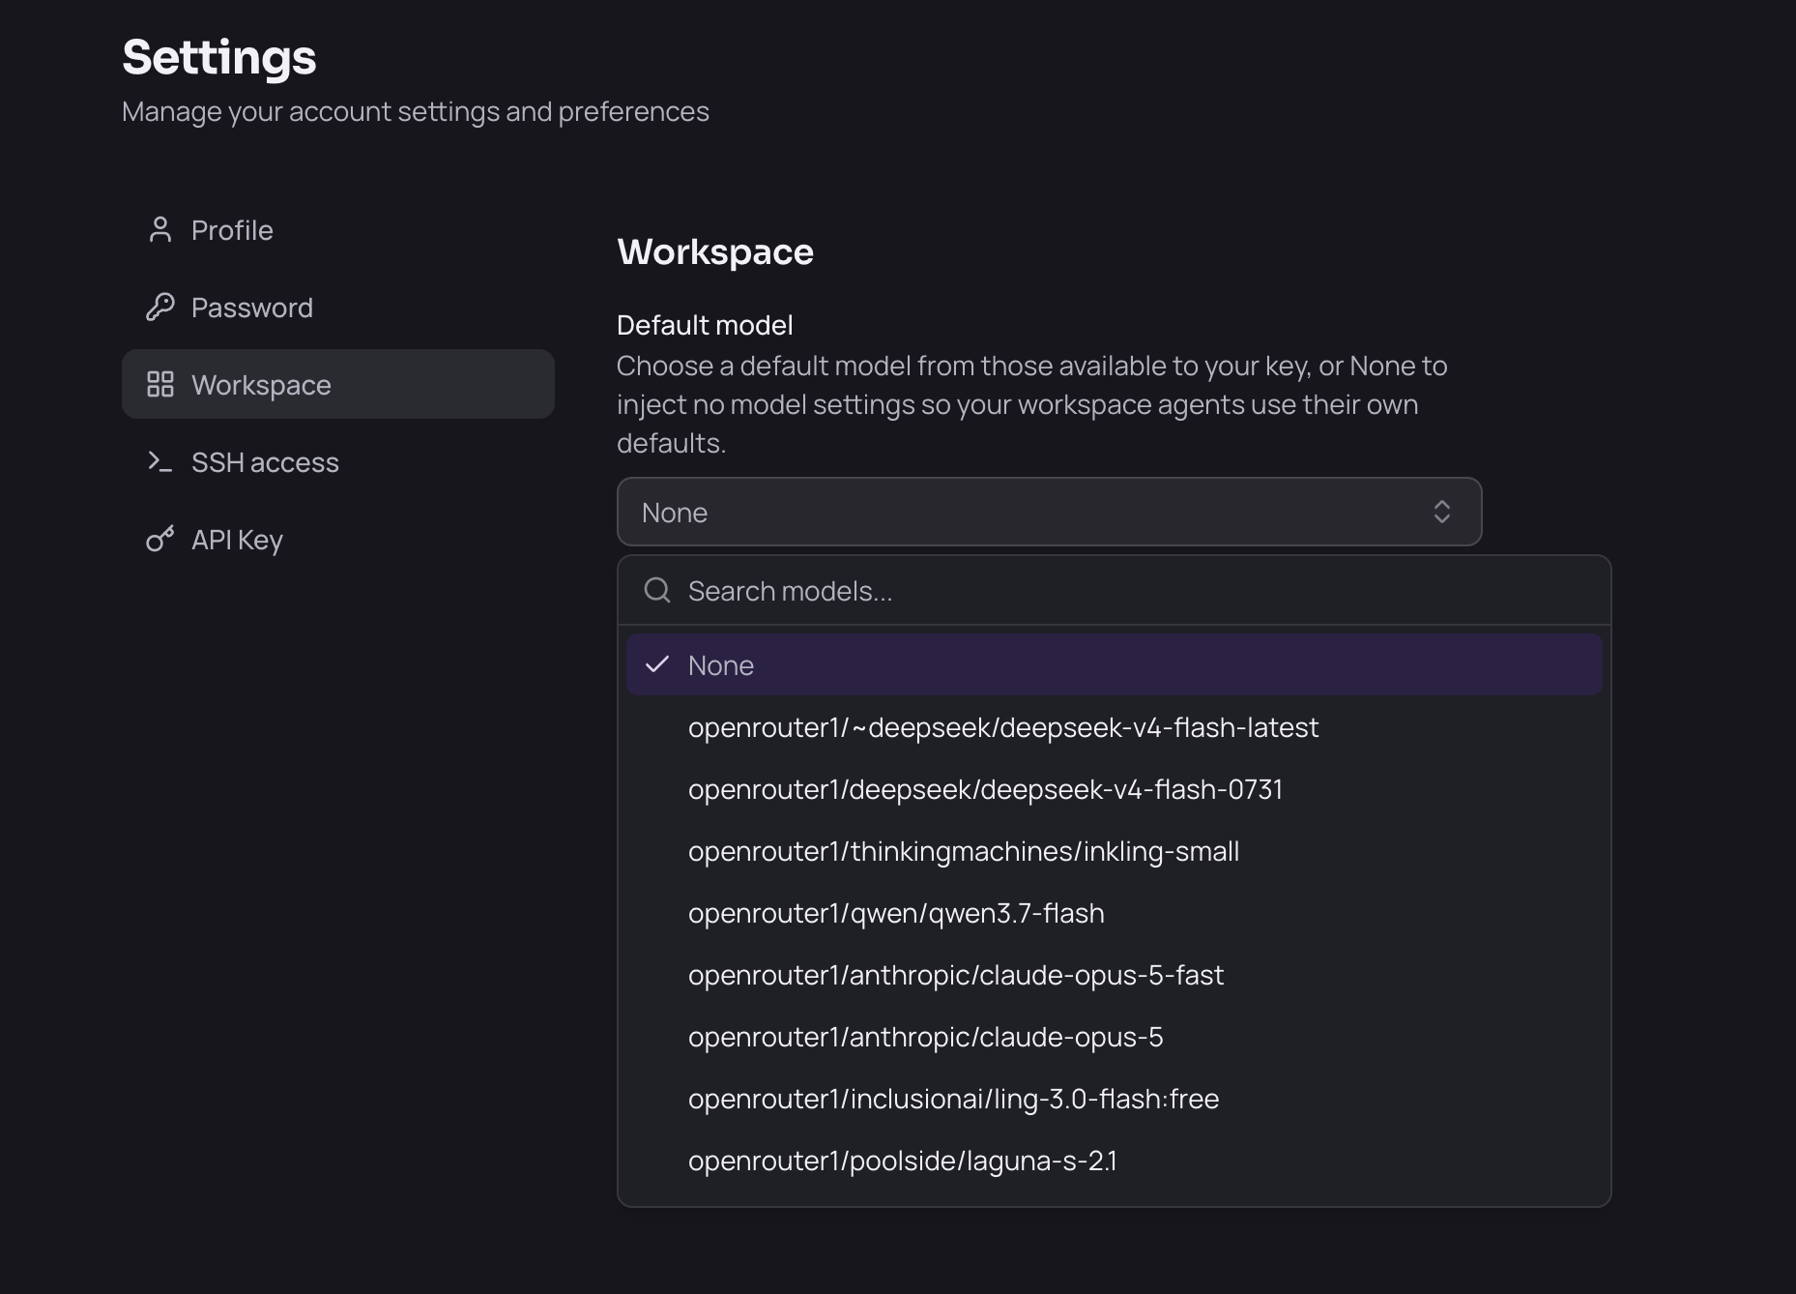Click the Workspace section heading
1796x1294 pixels.
[x=715, y=252]
